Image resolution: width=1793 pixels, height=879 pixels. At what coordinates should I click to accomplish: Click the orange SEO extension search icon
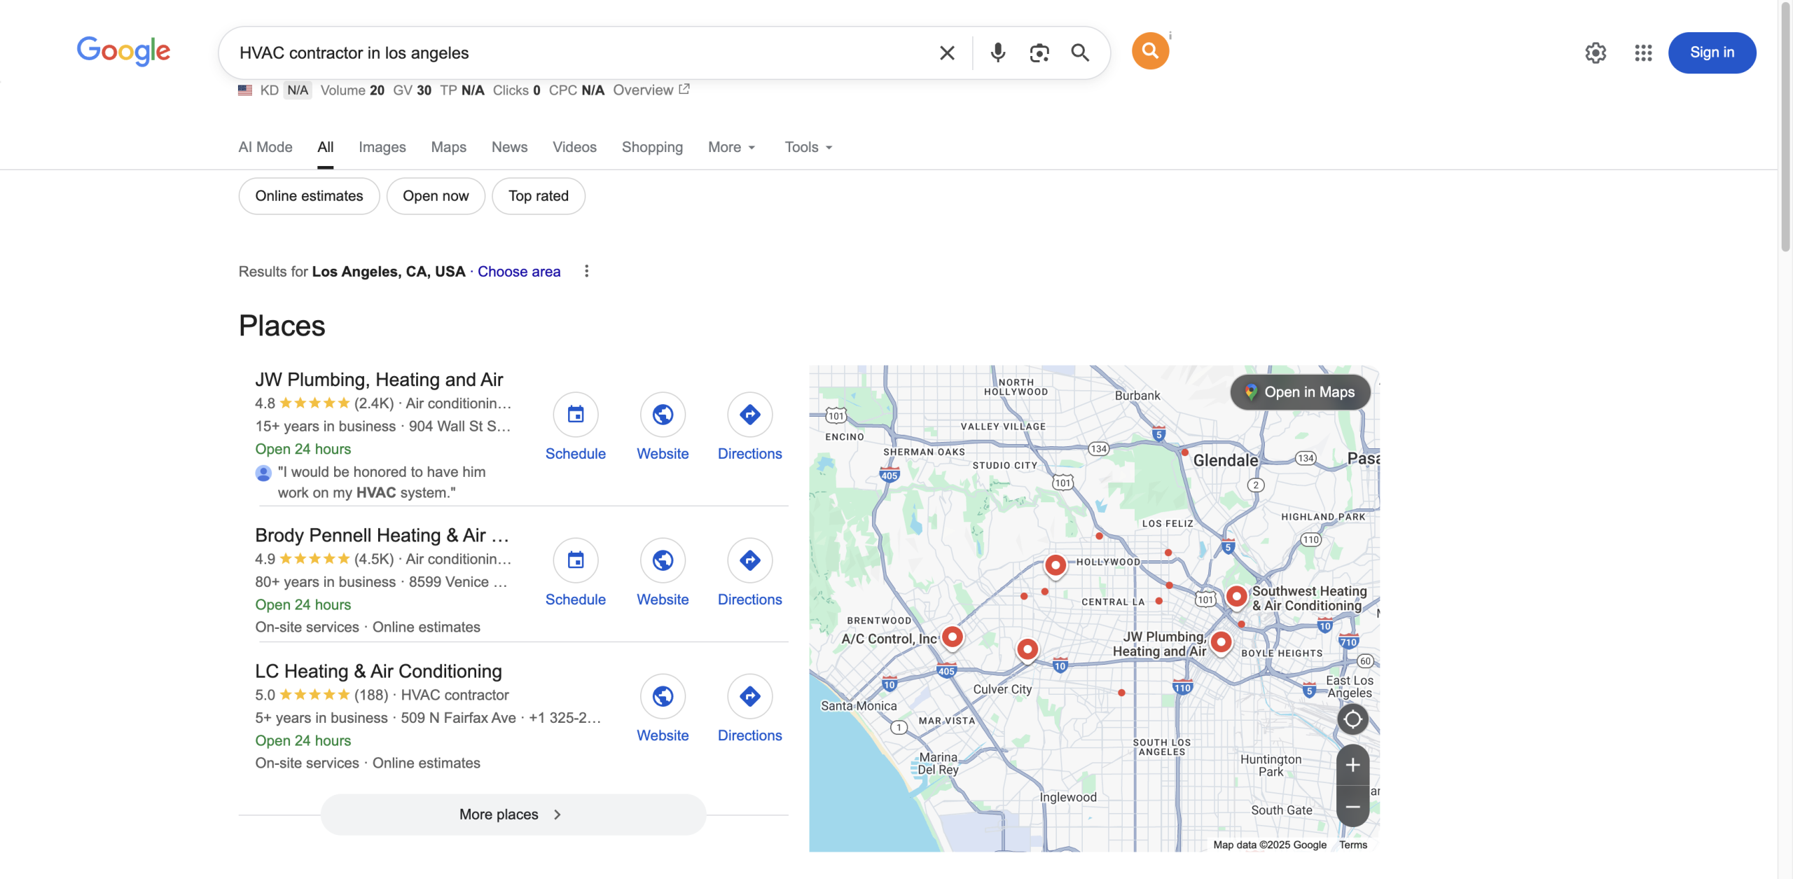(1150, 51)
